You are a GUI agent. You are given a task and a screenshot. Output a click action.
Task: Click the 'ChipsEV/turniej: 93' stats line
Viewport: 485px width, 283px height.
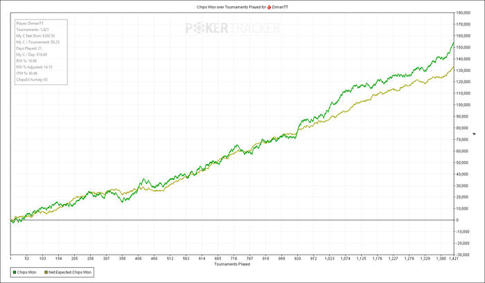coord(32,80)
